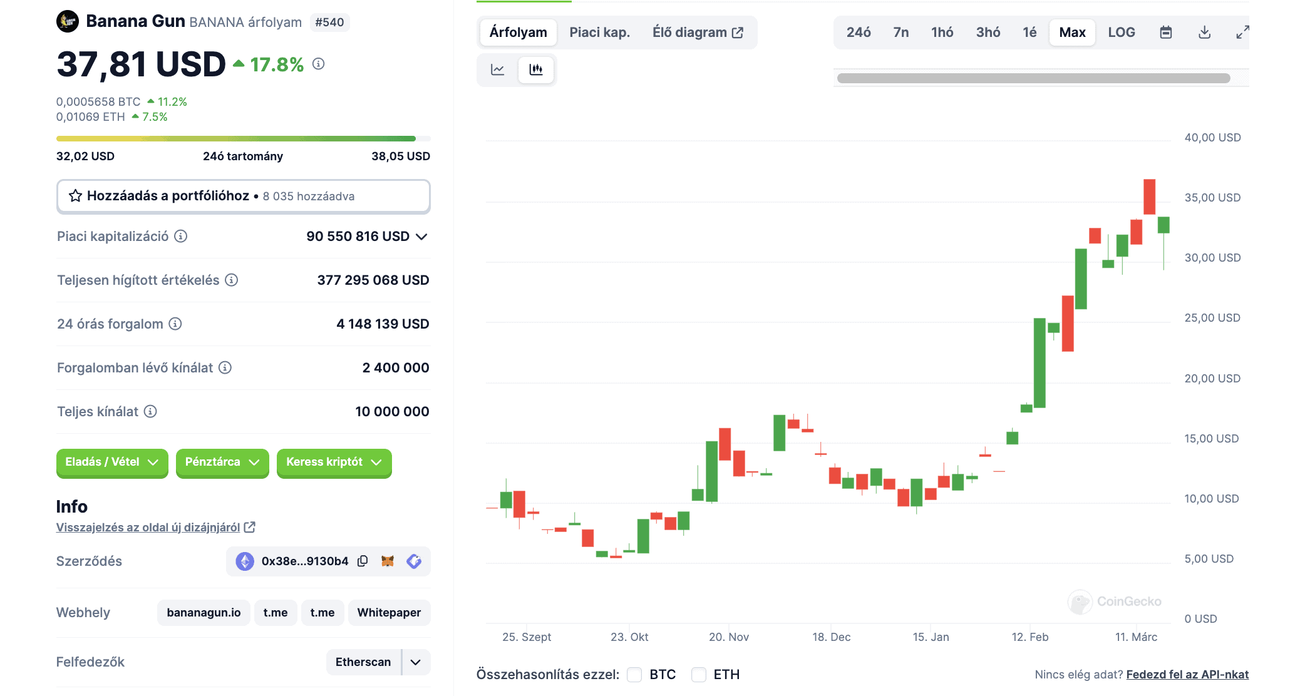Expand market cap details chevron
Viewport: 1290px width, 696px height.
coord(421,236)
